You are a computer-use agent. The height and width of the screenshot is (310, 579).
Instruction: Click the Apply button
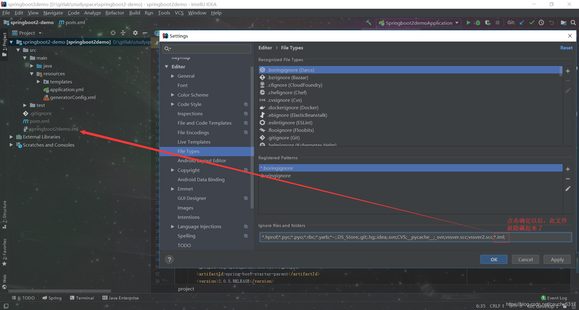pyautogui.click(x=557, y=259)
